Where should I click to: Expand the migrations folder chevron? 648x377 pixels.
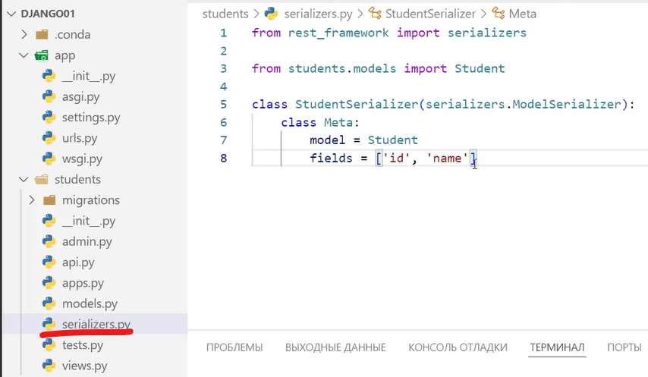31,200
